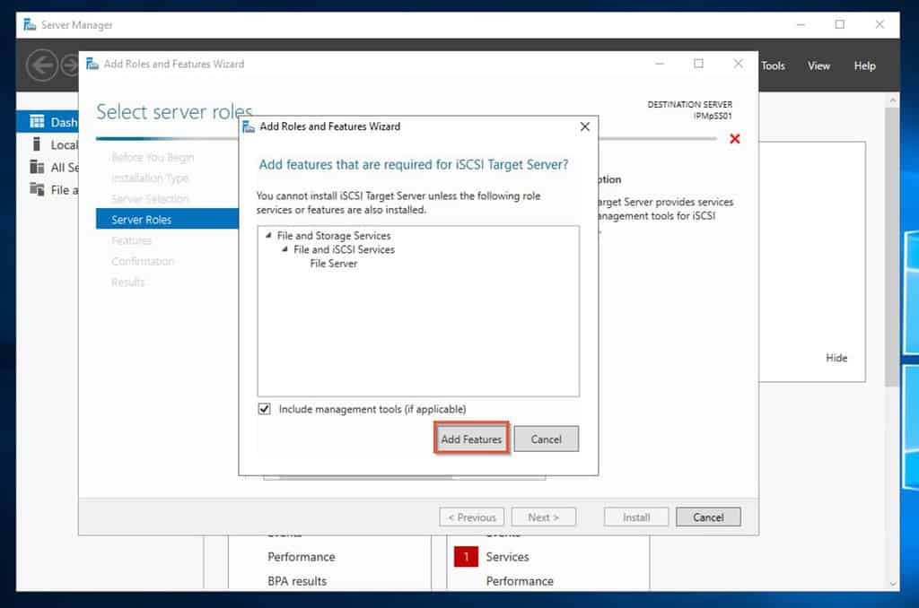Image resolution: width=919 pixels, height=608 pixels.
Task: Select File Server tree entry
Action: (334, 264)
